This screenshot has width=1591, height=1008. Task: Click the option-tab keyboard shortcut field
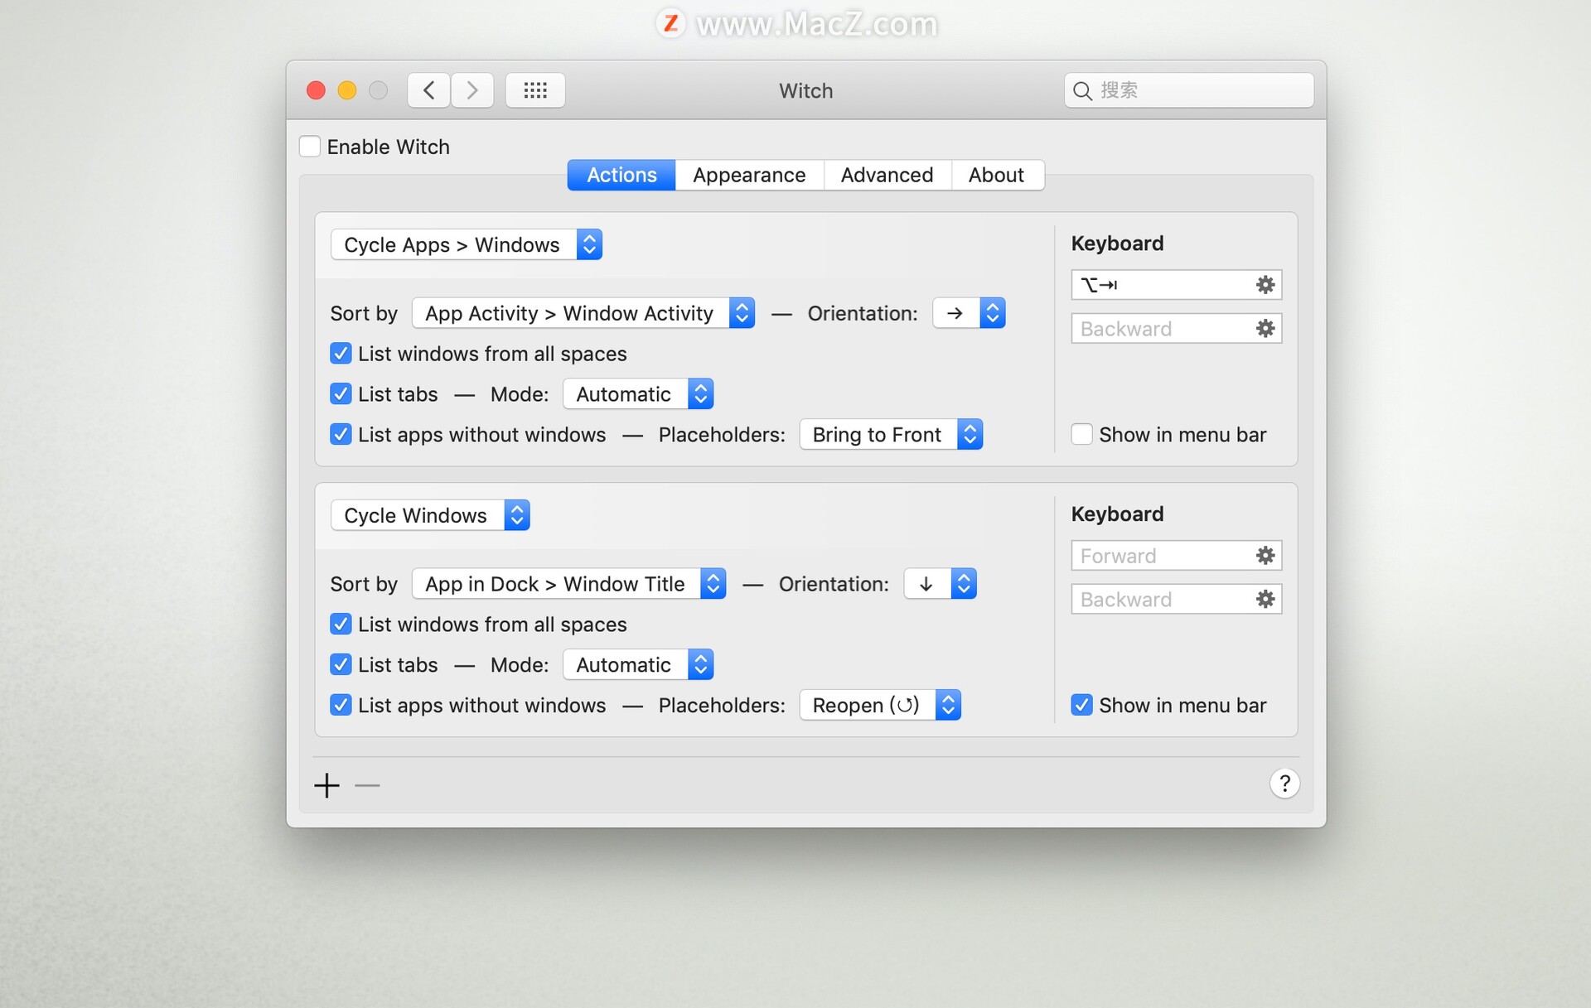coord(1176,285)
